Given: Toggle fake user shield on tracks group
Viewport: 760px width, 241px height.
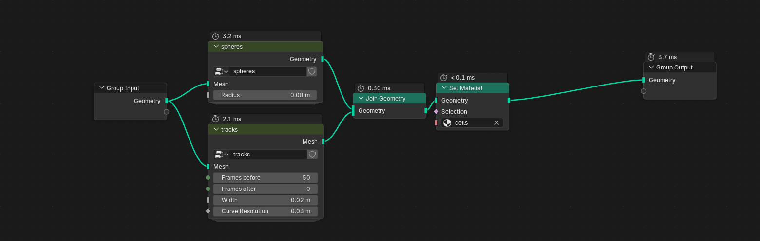Looking at the screenshot, I should [313, 155].
